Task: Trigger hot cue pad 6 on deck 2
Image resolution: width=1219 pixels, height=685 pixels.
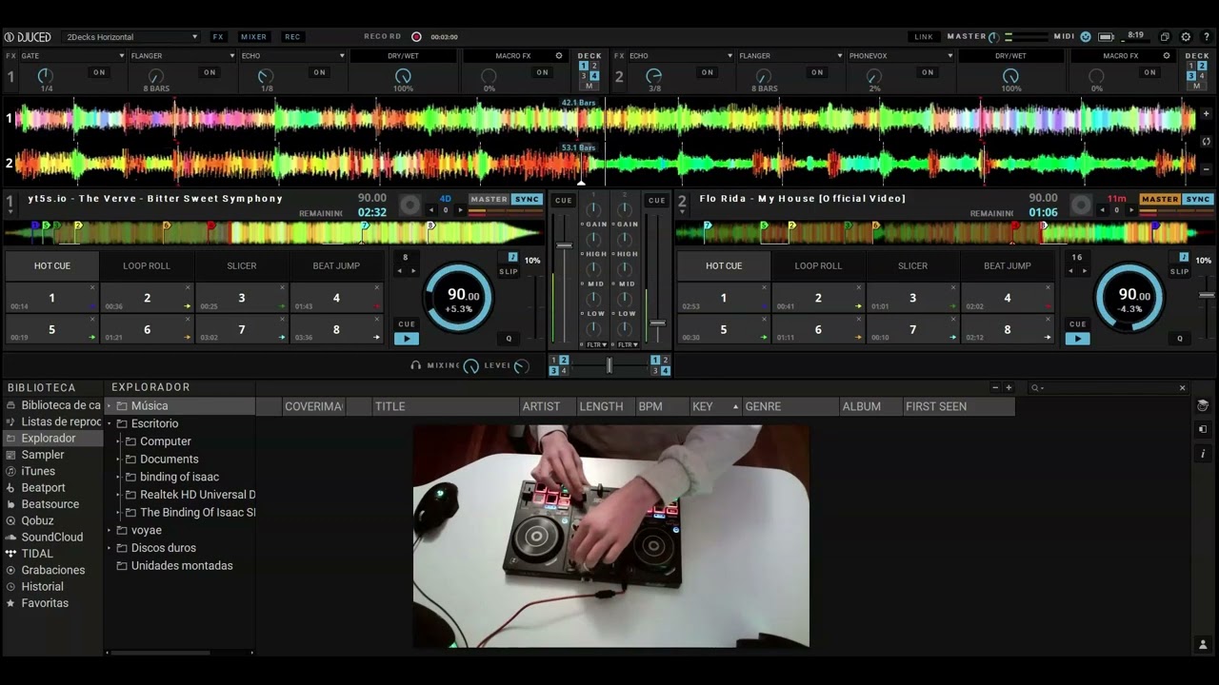Action: 818,329
